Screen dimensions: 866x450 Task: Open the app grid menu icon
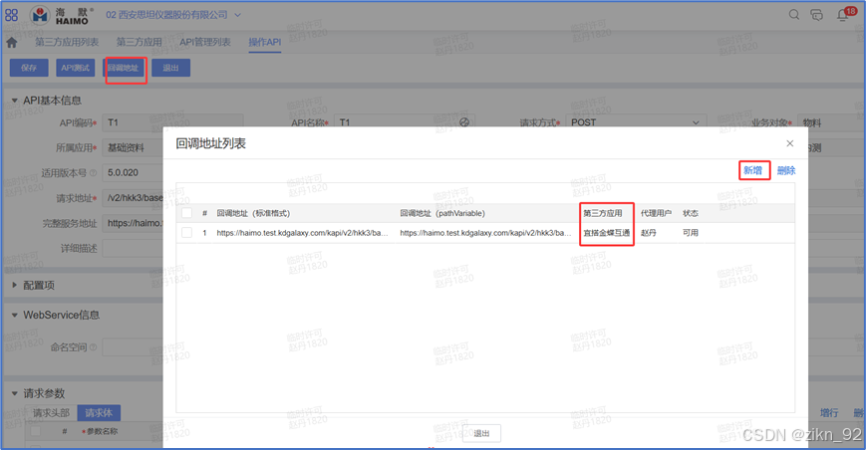[11, 15]
